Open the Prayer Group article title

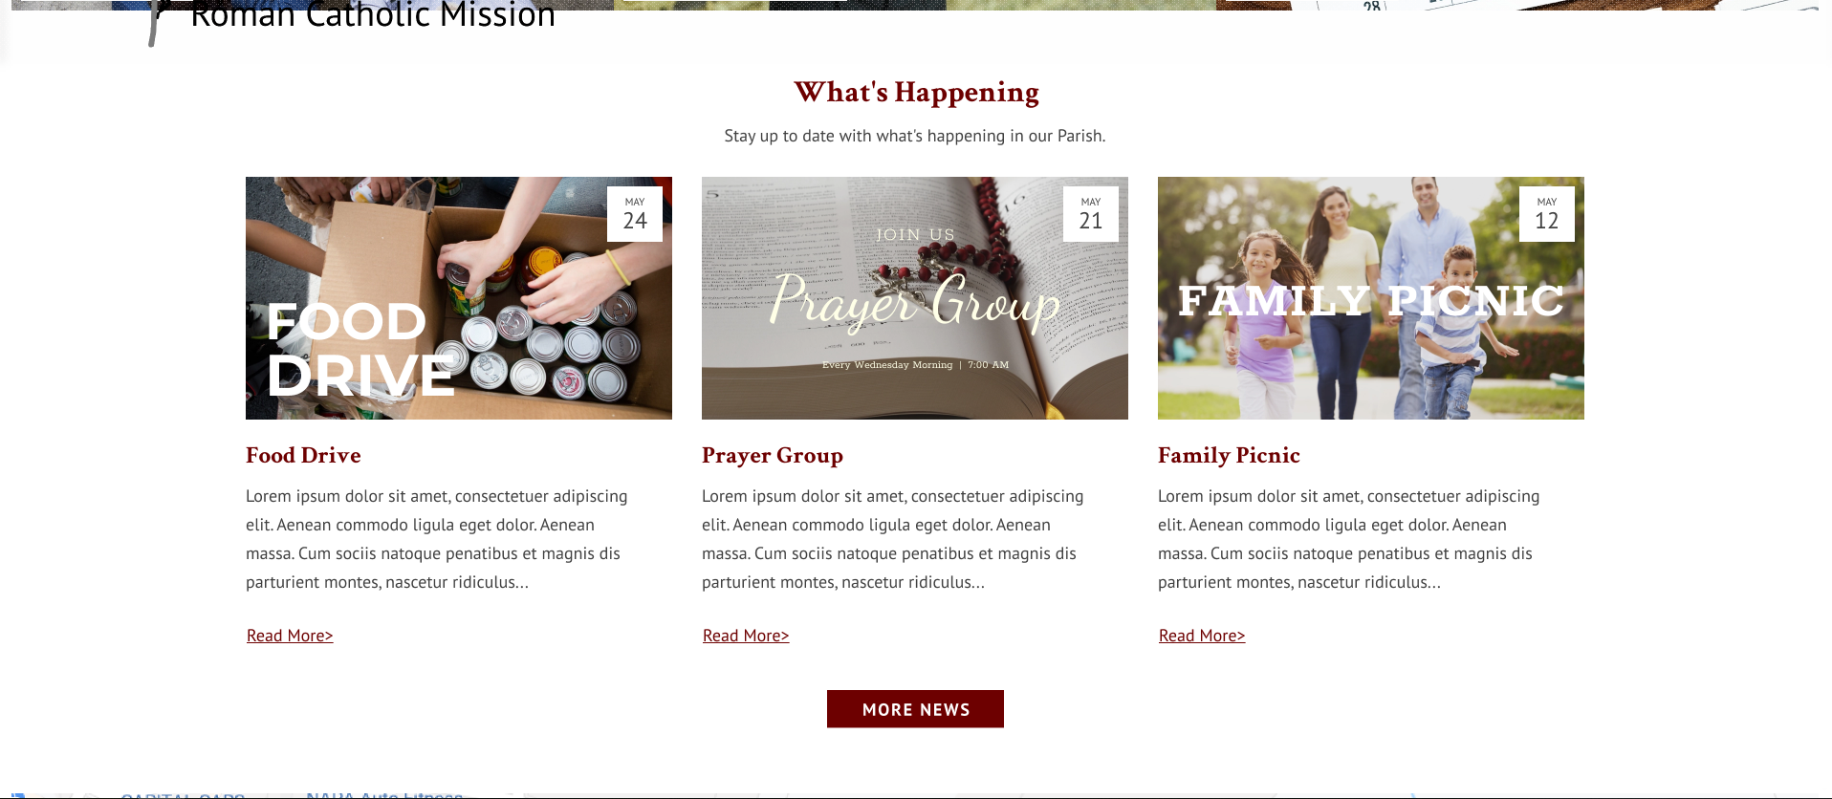click(773, 456)
